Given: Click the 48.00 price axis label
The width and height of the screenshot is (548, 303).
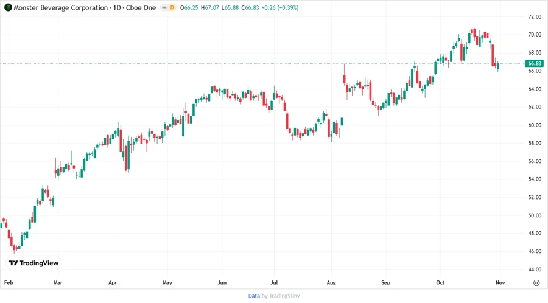Looking at the screenshot, I should pos(535,233).
